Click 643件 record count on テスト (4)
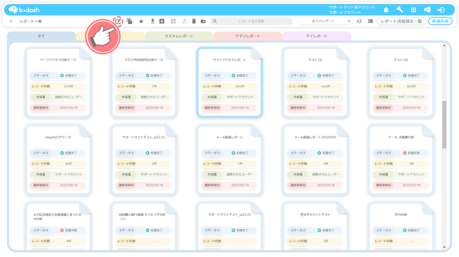459x257 pixels. coord(412,87)
